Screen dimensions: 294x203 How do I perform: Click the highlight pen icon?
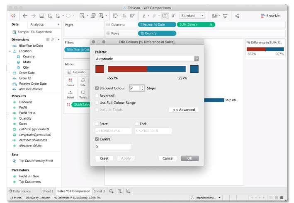click(144, 16)
